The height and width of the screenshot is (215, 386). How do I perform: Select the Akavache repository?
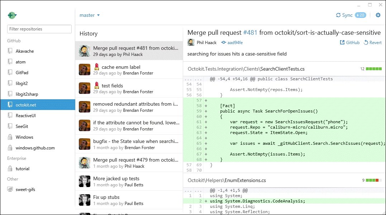25,51
